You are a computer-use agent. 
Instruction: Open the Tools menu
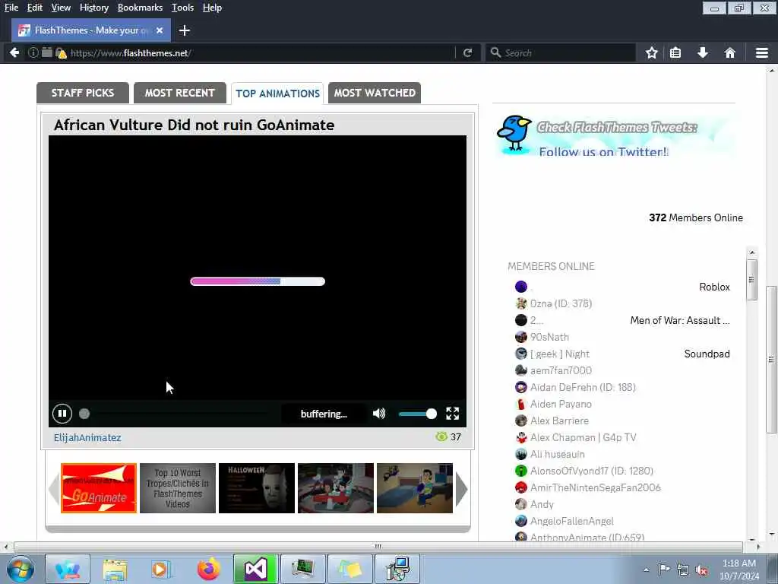pyautogui.click(x=182, y=8)
